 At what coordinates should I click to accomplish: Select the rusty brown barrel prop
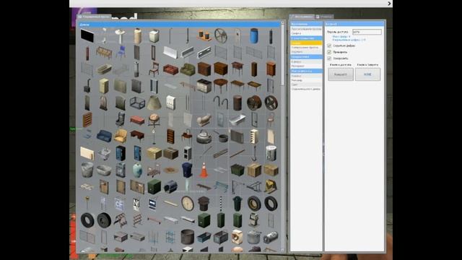(237, 103)
